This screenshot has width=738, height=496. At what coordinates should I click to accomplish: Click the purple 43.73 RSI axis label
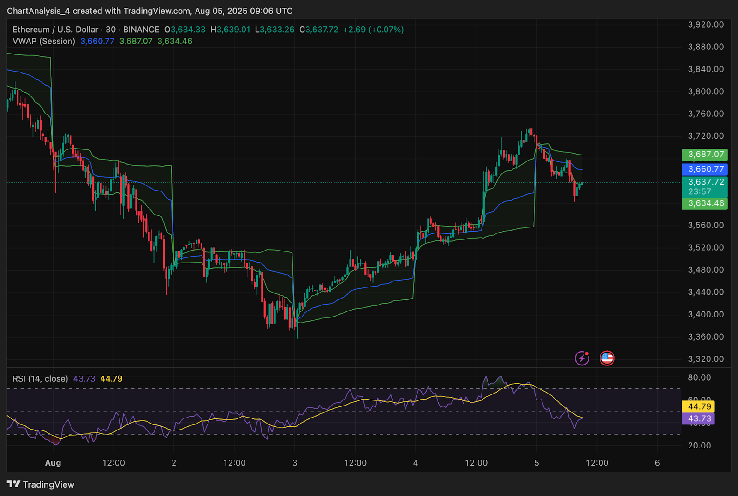pos(698,418)
